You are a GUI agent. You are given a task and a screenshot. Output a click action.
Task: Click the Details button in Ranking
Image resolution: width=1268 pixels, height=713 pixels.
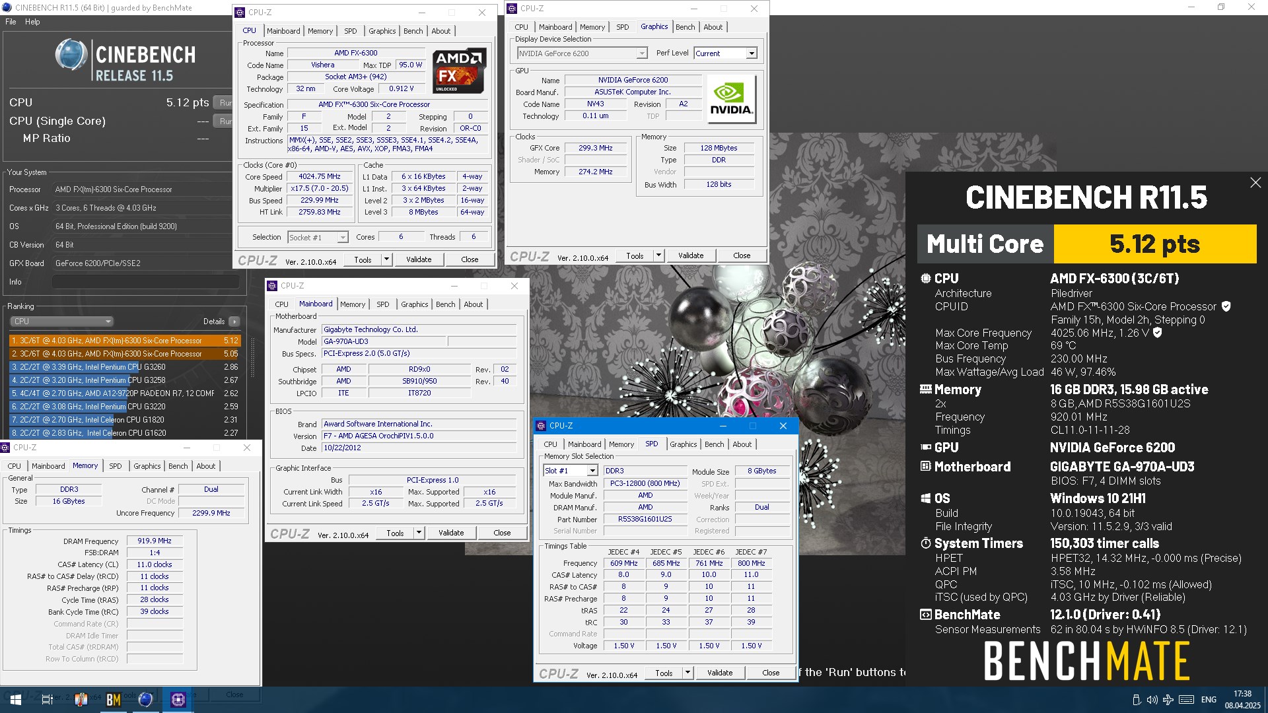(214, 322)
